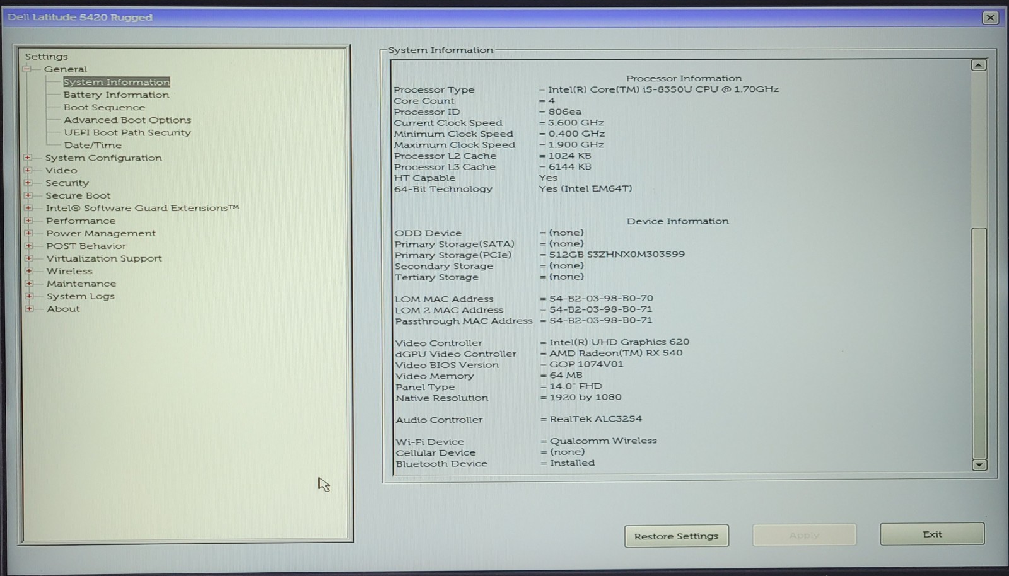Expand Intel Software Guard Extensions node
The width and height of the screenshot is (1009, 576).
tap(28, 208)
